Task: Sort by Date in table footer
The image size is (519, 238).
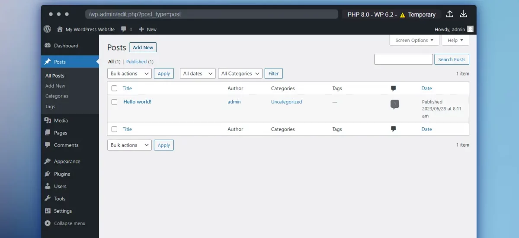Action: pos(426,129)
